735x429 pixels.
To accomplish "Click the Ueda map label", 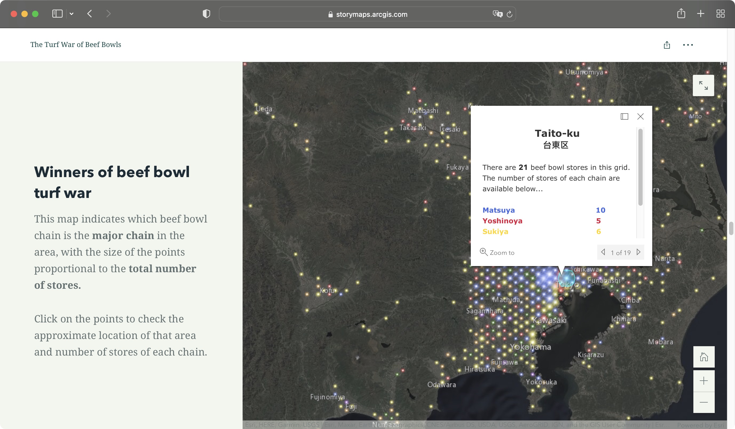I will tap(264, 109).
